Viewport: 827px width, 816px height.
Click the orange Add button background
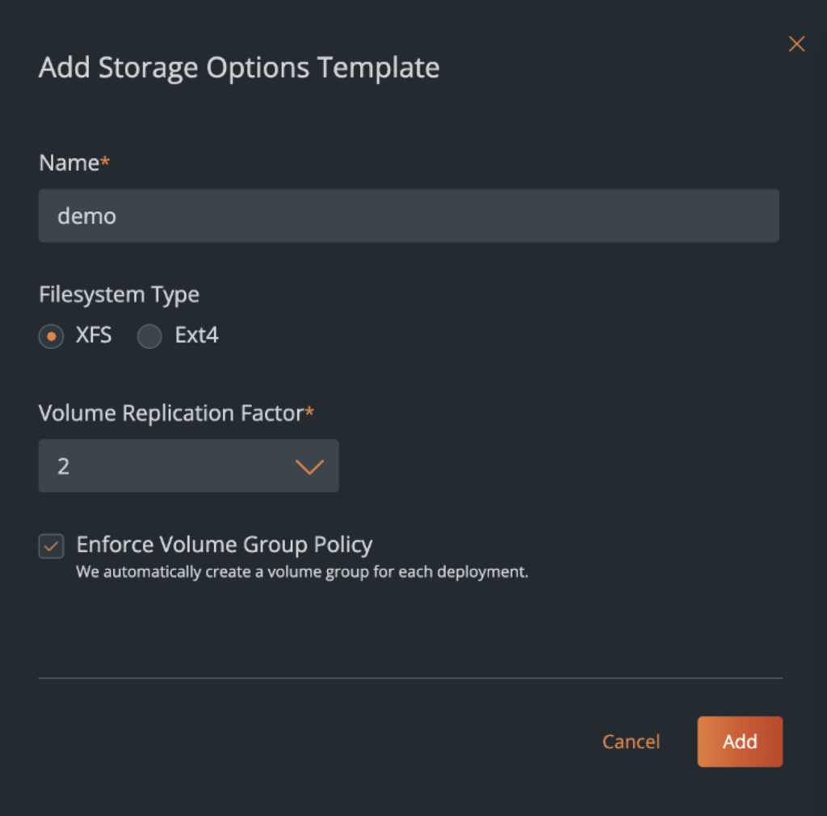(739, 742)
